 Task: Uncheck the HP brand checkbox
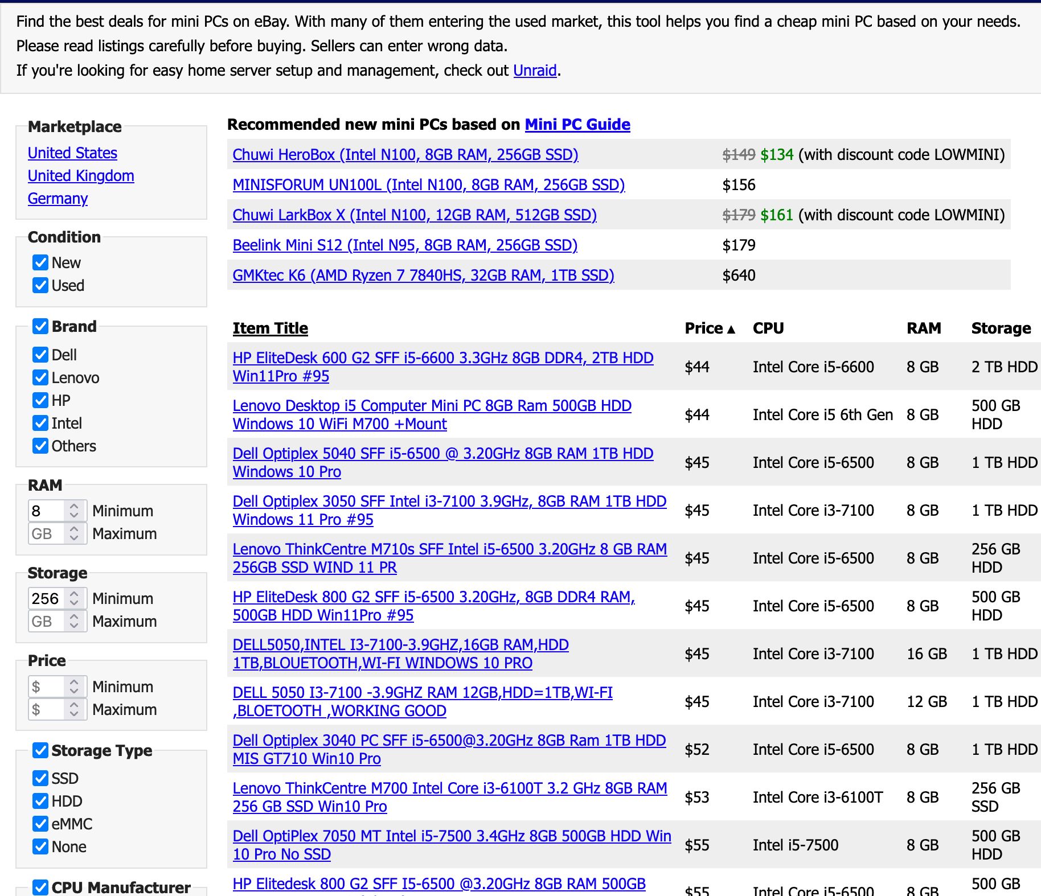tap(40, 400)
